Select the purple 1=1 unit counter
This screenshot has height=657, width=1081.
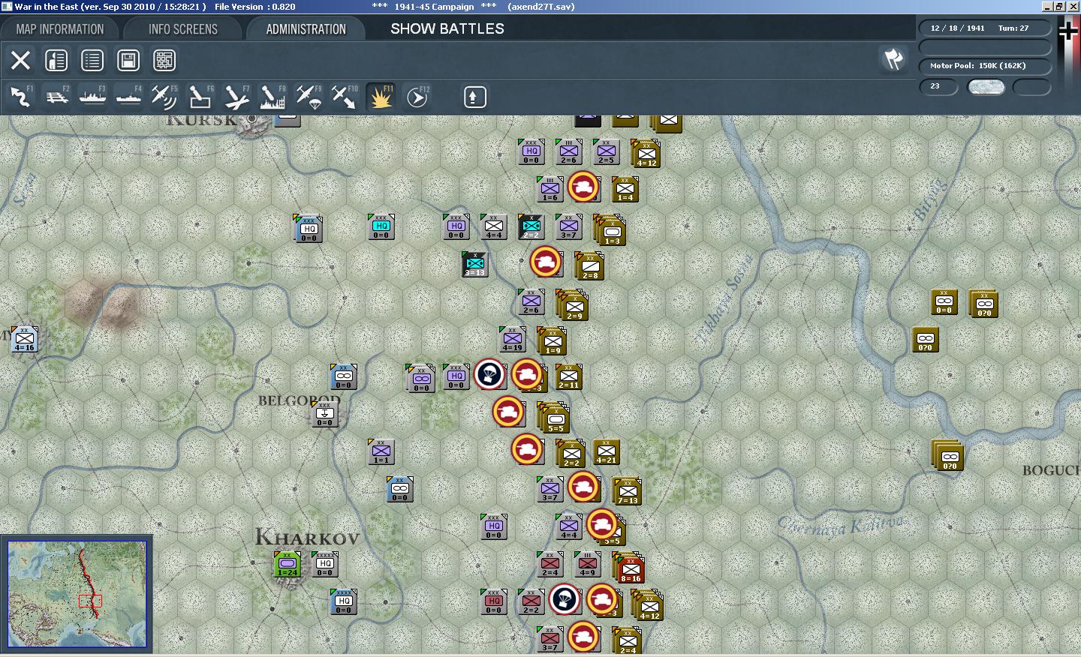[x=381, y=452]
